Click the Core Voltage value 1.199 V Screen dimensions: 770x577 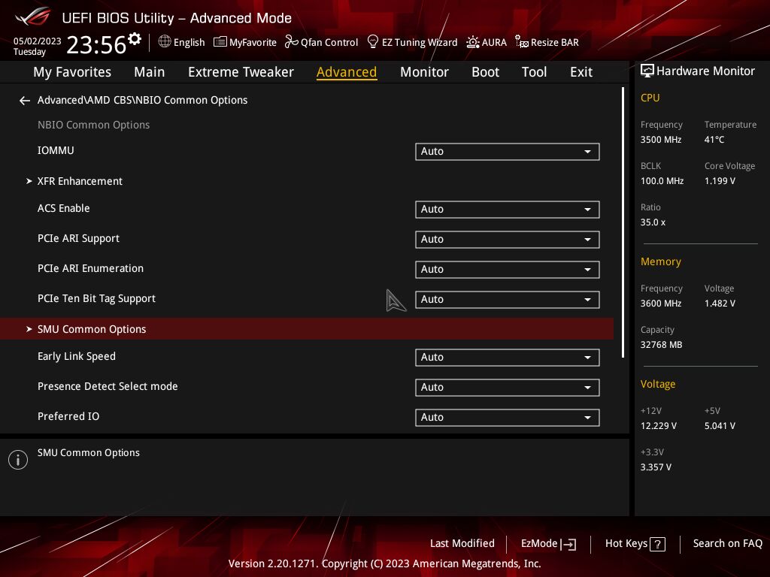click(x=720, y=181)
